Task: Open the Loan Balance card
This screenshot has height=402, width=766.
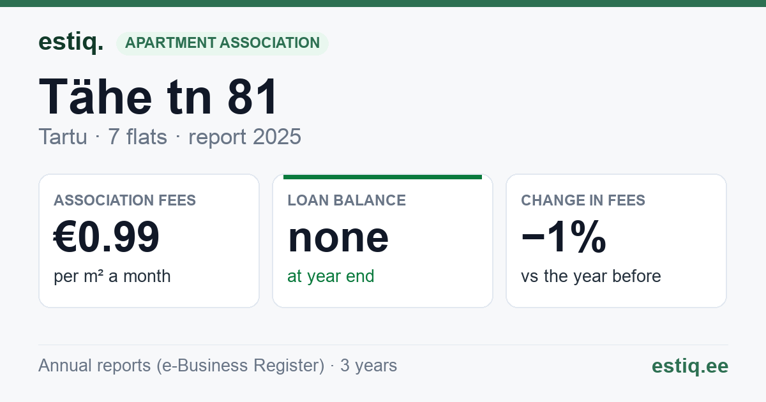Action: pos(382,241)
